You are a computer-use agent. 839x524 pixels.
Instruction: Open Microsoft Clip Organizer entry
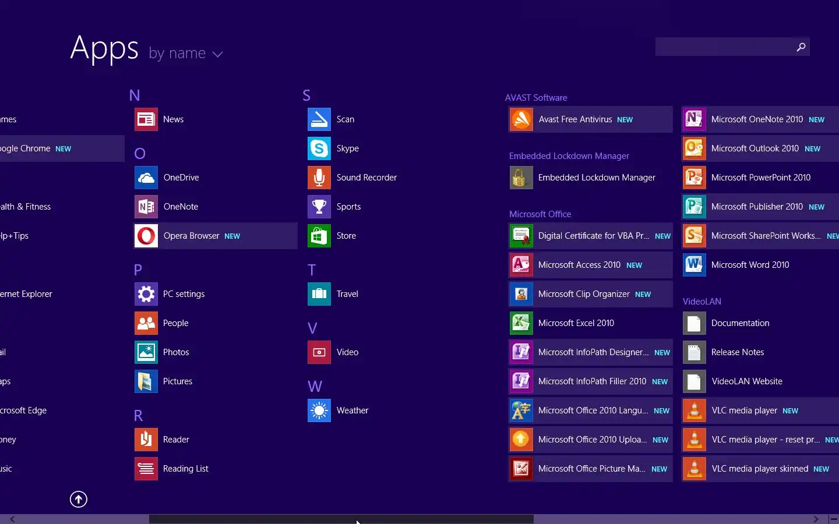[591, 294]
